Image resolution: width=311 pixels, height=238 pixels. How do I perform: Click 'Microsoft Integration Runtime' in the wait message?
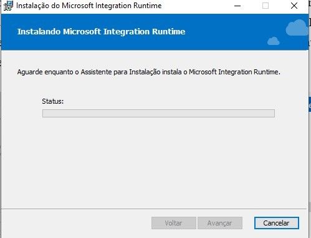(234, 72)
